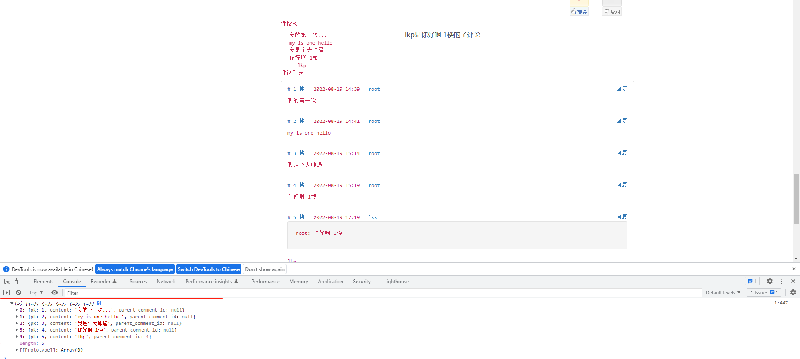Switch to the Security tab
Image resolution: width=800 pixels, height=359 pixels.
[362, 282]
